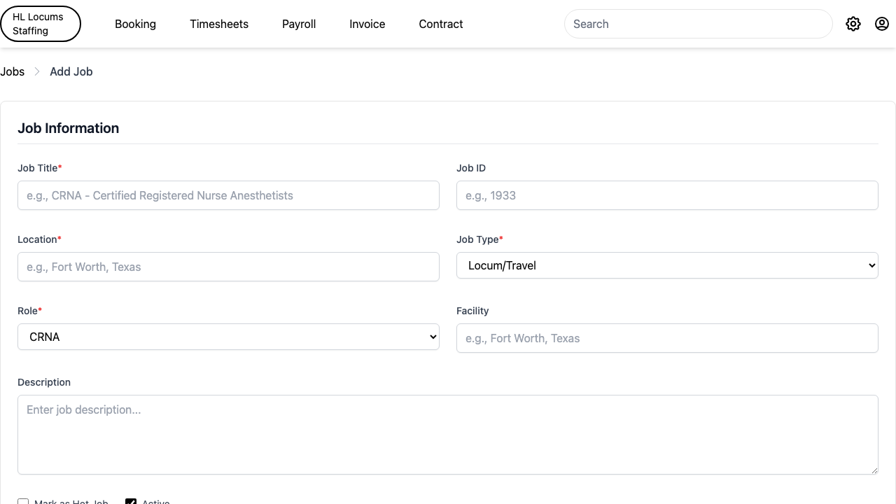Viewport: 896px width, 504px height.
Task: Focus the Job ID input
Action: (667, 195)
